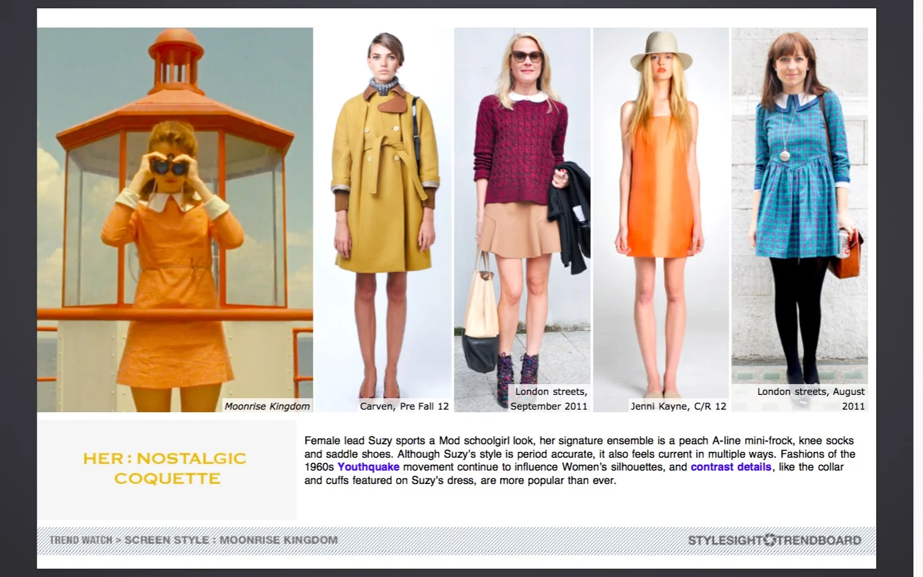Image resolution: width=923 pixels, height=577 pixels.
Task: Click the blue plaid dress street photo
Action: (799, 219)
